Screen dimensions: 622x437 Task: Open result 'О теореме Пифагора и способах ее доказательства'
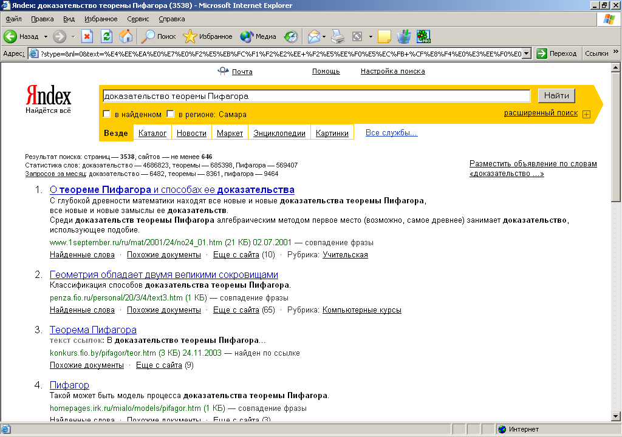point(172,190)
